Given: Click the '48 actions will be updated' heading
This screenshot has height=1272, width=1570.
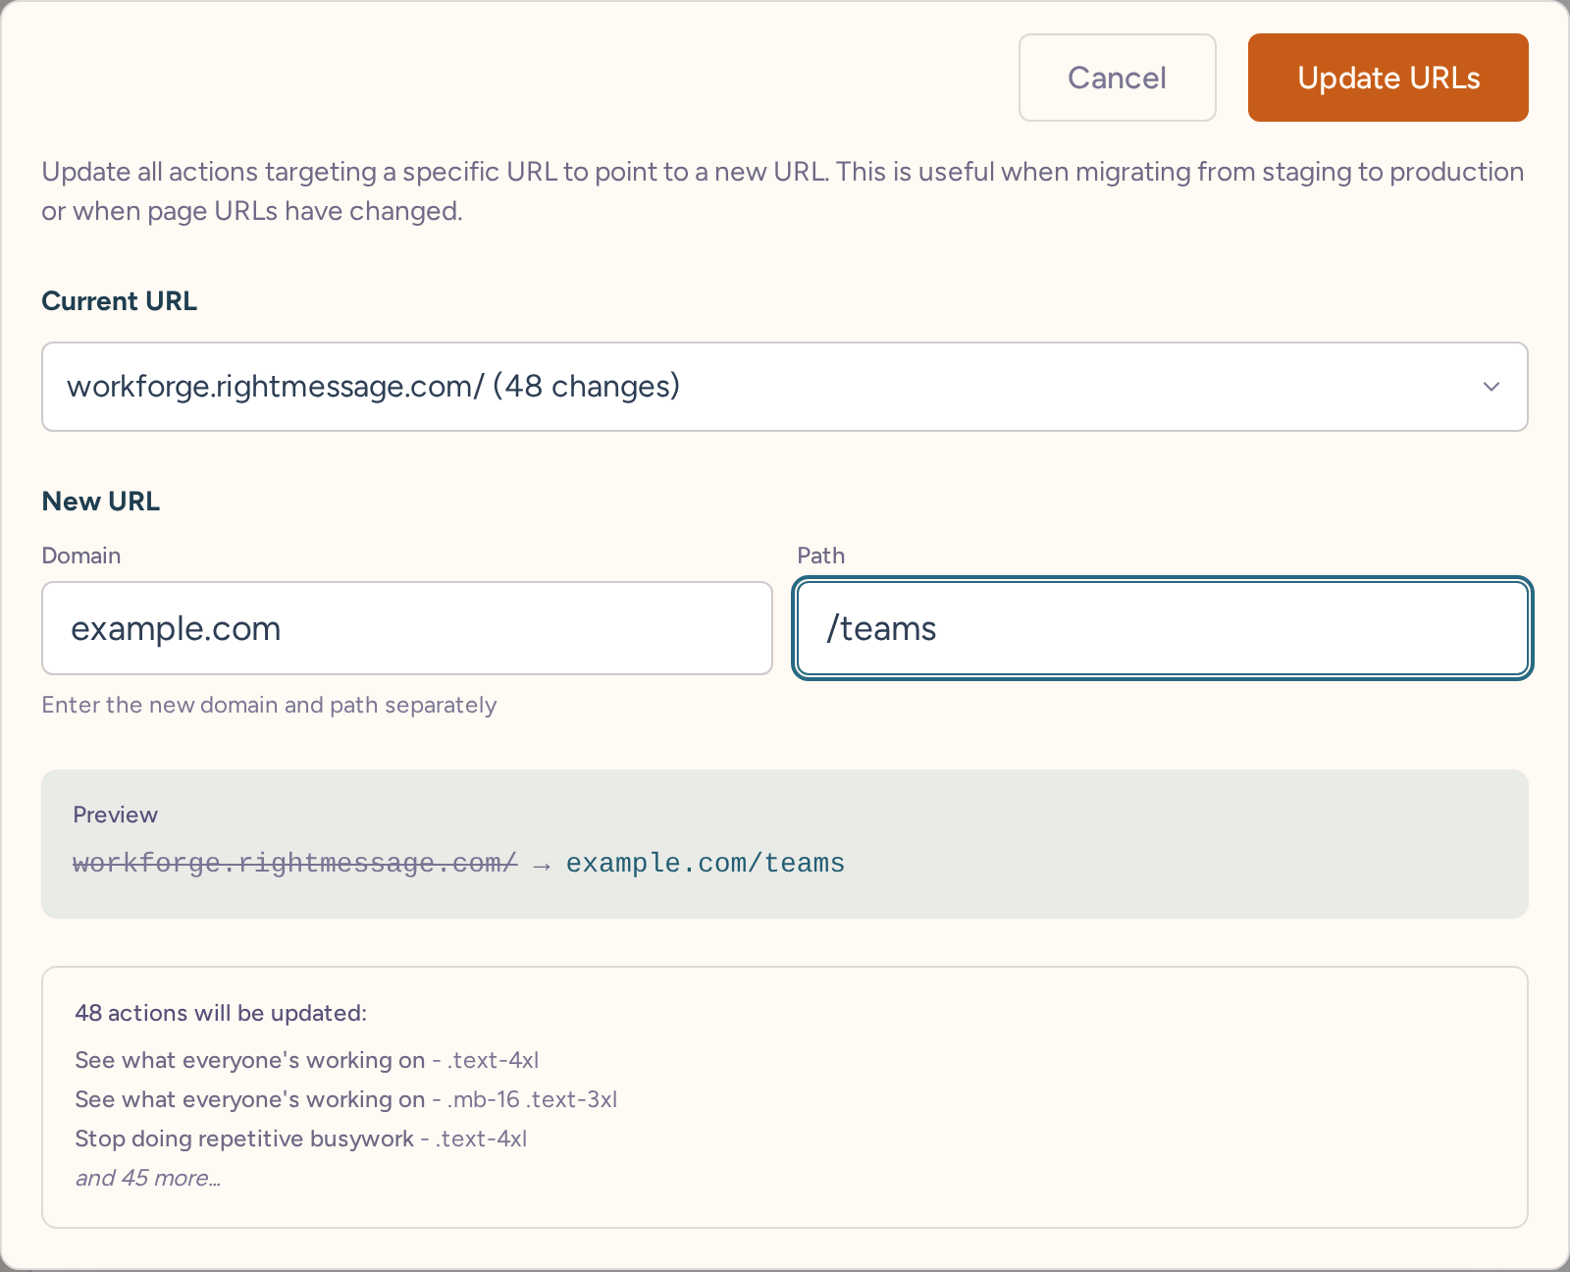Looking at the screenshot, I should coord(221,1013).
